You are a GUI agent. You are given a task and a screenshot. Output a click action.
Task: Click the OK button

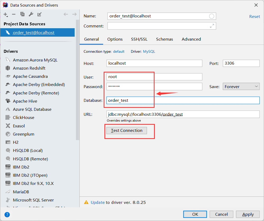click(x=195, y=214)
